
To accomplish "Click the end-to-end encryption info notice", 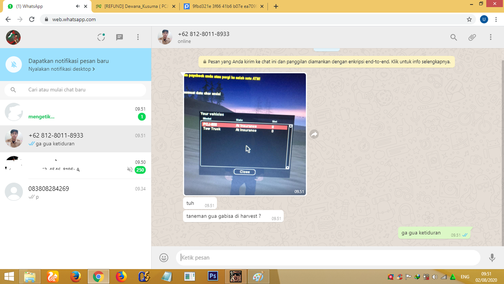I will click(x=327, y=62).
